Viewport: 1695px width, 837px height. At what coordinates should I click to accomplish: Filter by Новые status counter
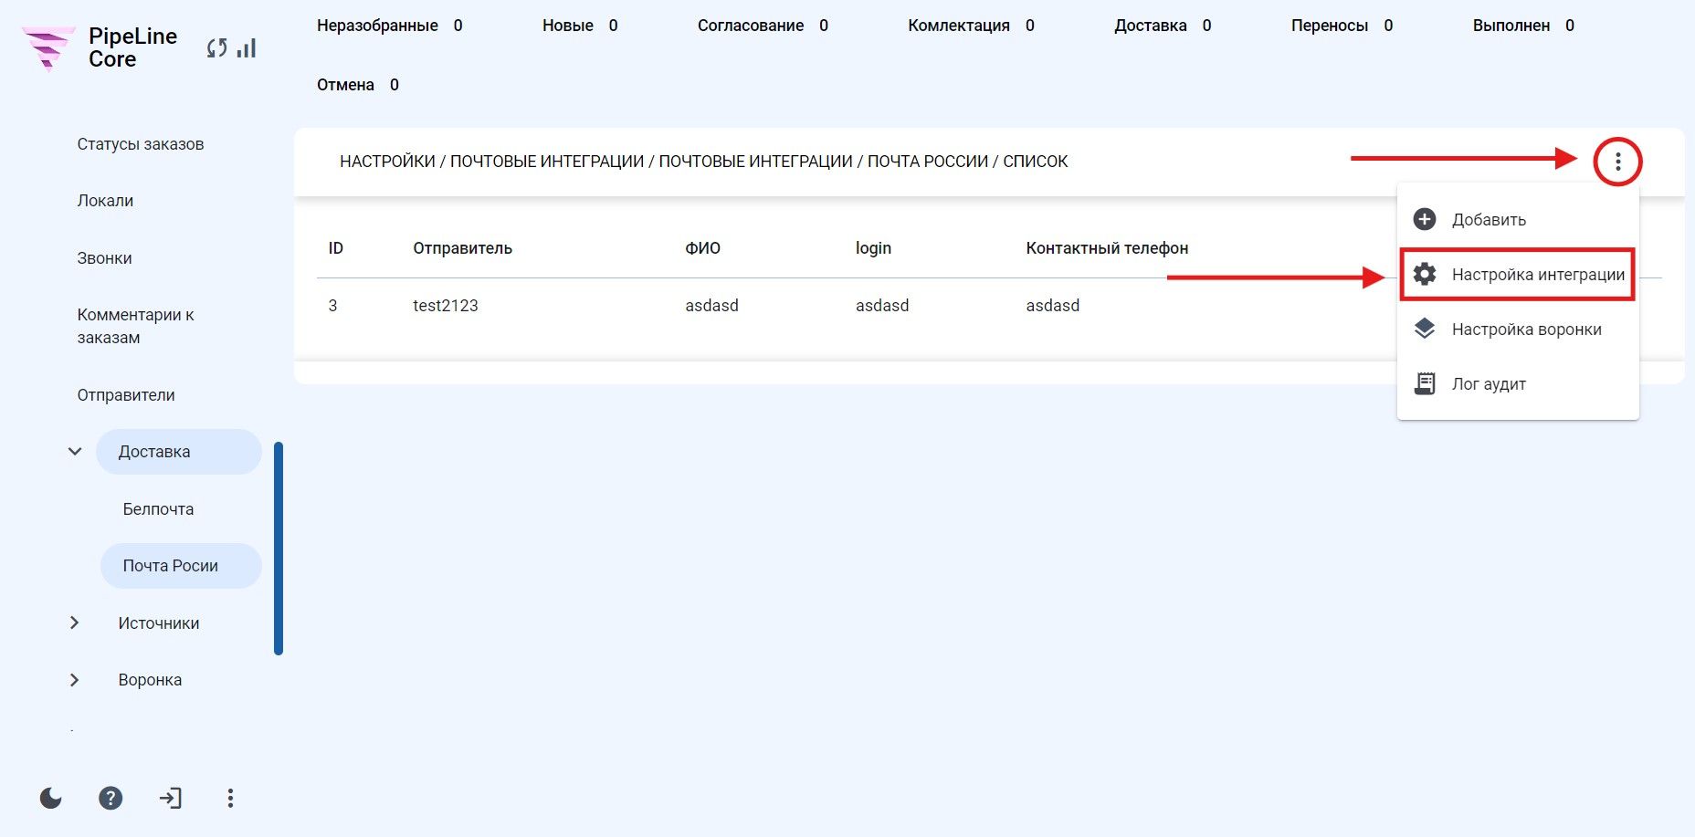point(580,26)
